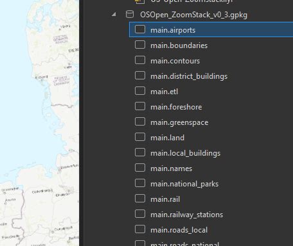Check the main.land checkbox

pyautogui.click(x=140, y=137)
